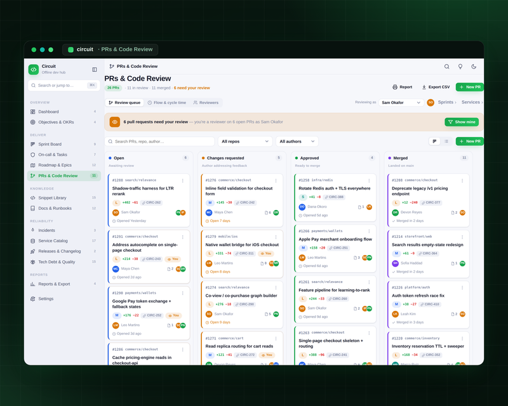Open the CIRC-262 linked ticket chip

point(151,202)
